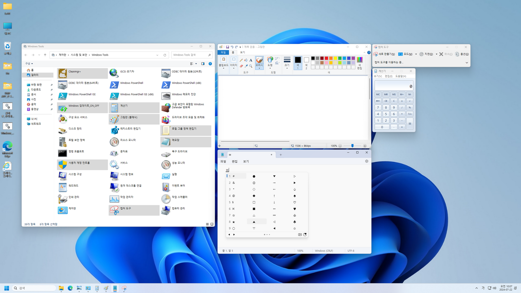The width and height of the screenshot is (521, 293).
Task: Click the Magnifier tool in Paint
Action: 251,66
